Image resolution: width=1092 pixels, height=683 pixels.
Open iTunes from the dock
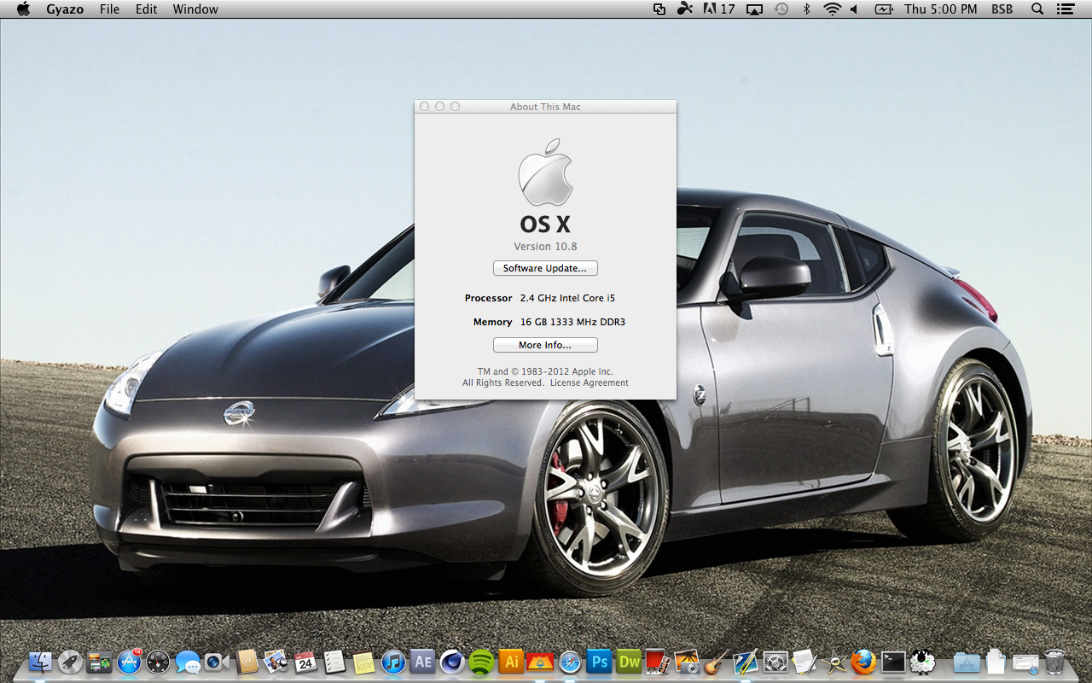pos(392,661)
